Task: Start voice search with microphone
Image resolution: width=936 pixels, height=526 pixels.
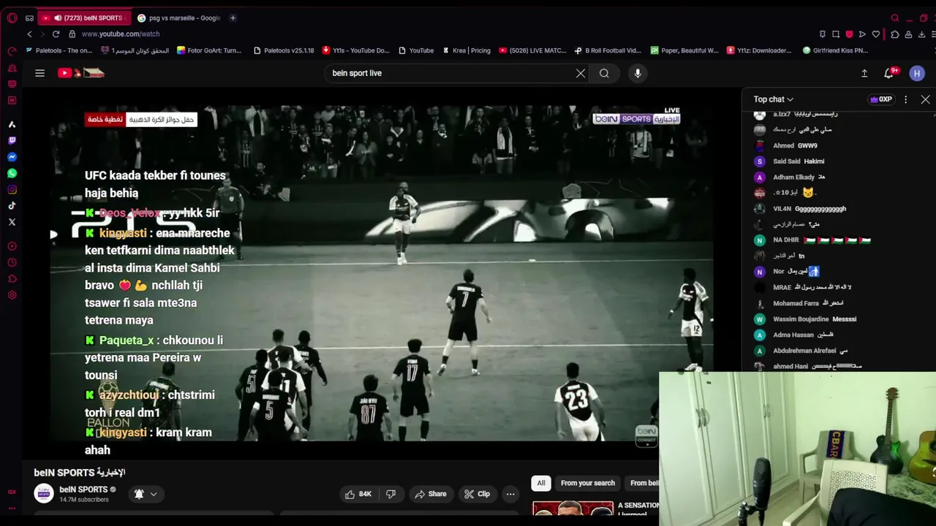Action: click(x=638, y=73)
